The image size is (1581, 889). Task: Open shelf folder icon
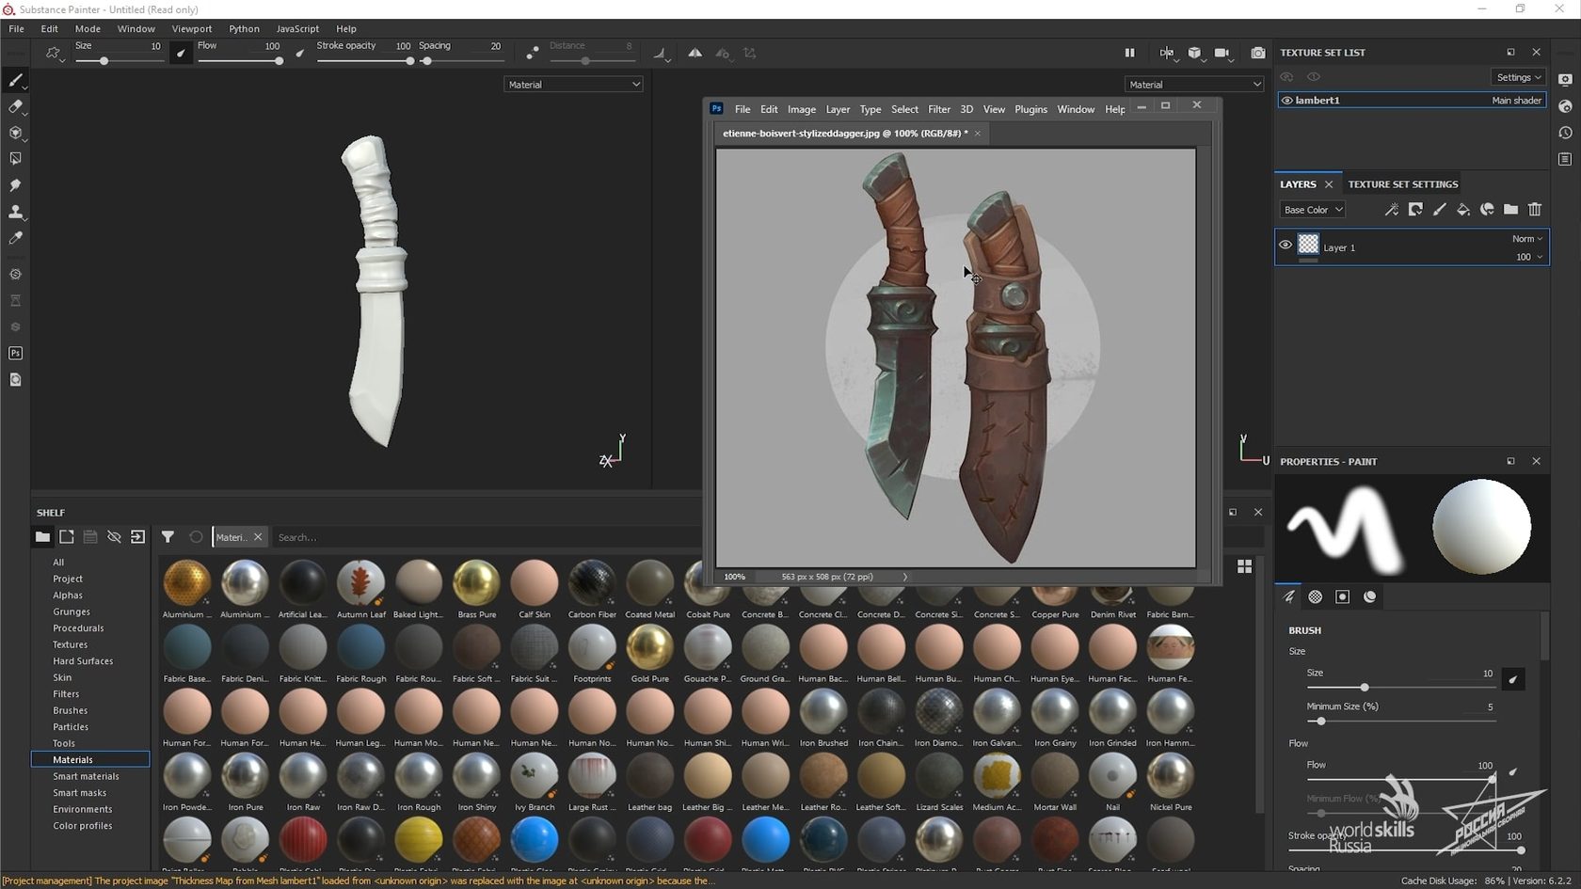42,537
